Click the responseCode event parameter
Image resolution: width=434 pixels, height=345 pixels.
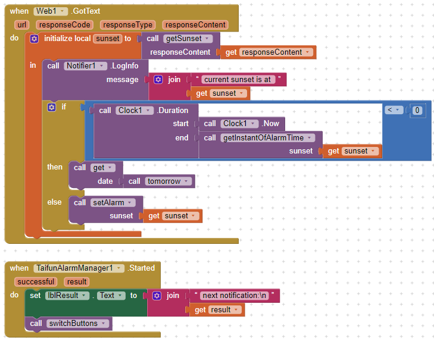(x=64, y=25)
